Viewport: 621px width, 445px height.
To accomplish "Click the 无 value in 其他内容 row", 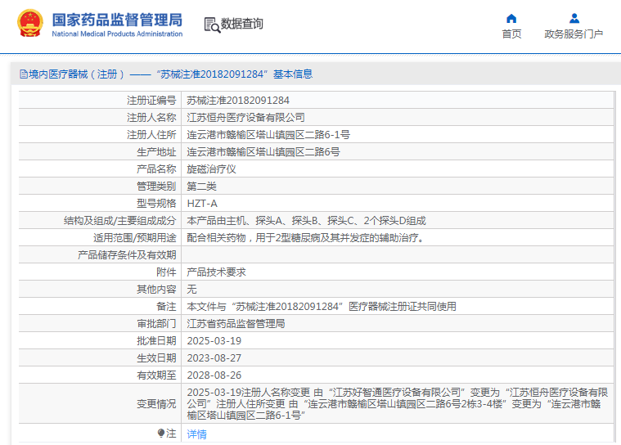I will point(191,290).
